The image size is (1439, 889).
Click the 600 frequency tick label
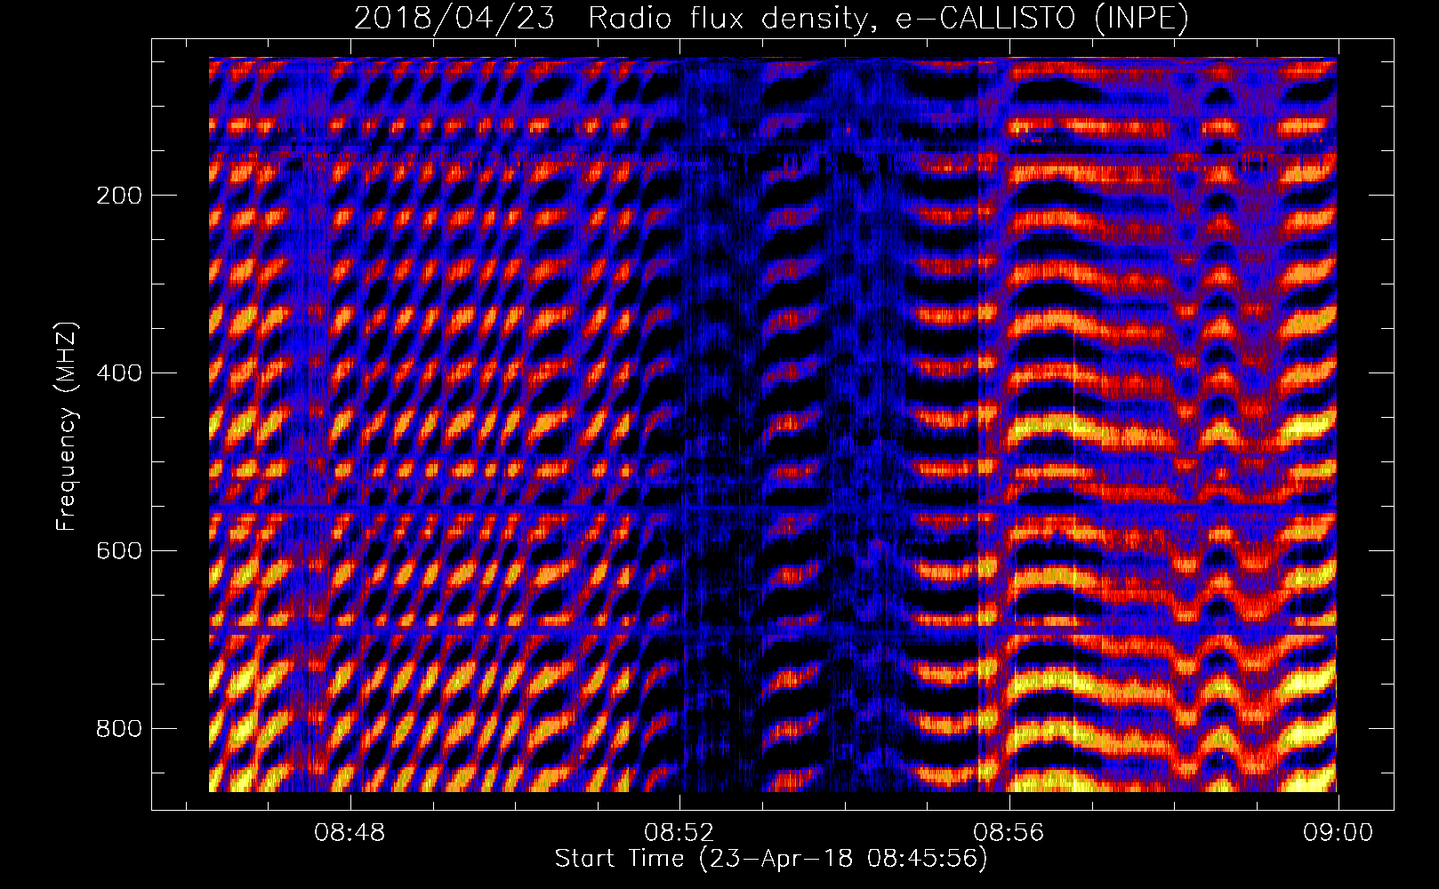pos(119,551)
